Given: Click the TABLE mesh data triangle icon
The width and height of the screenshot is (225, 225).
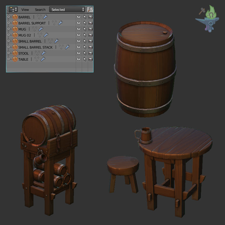Looking at the screenshot, I should (x=37, y=59).
